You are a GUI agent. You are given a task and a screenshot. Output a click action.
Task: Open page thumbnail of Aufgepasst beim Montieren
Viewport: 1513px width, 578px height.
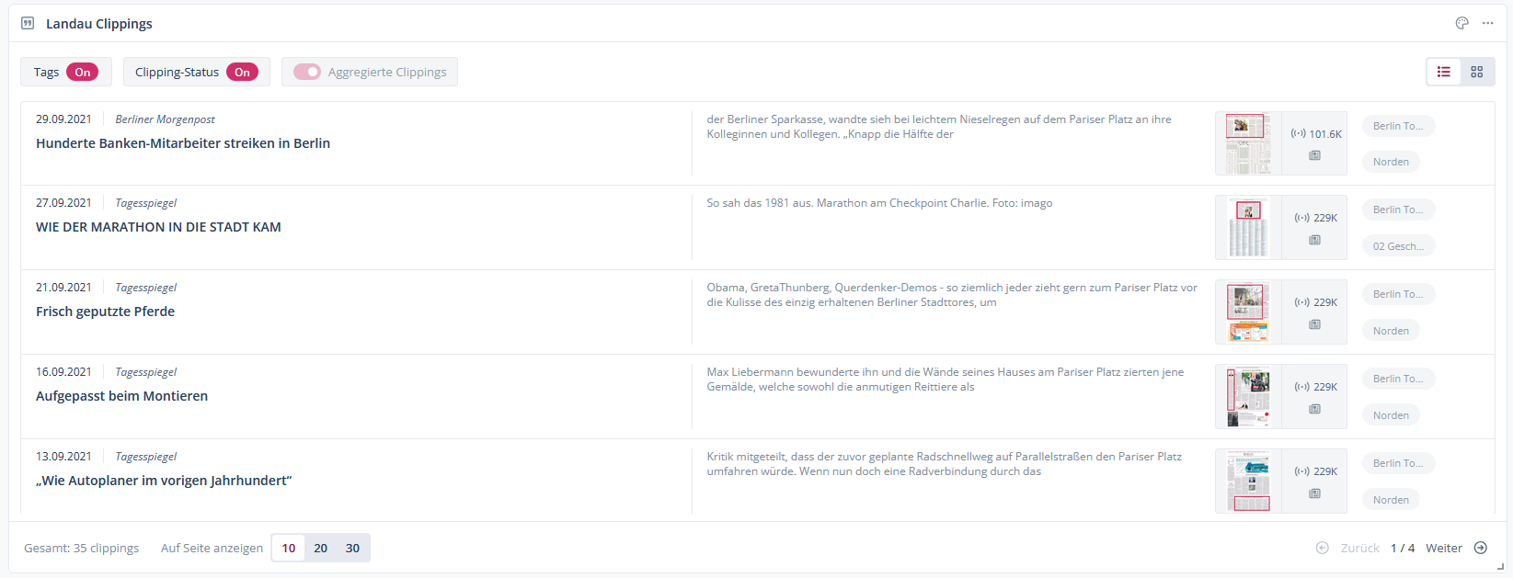point(1248,396)
